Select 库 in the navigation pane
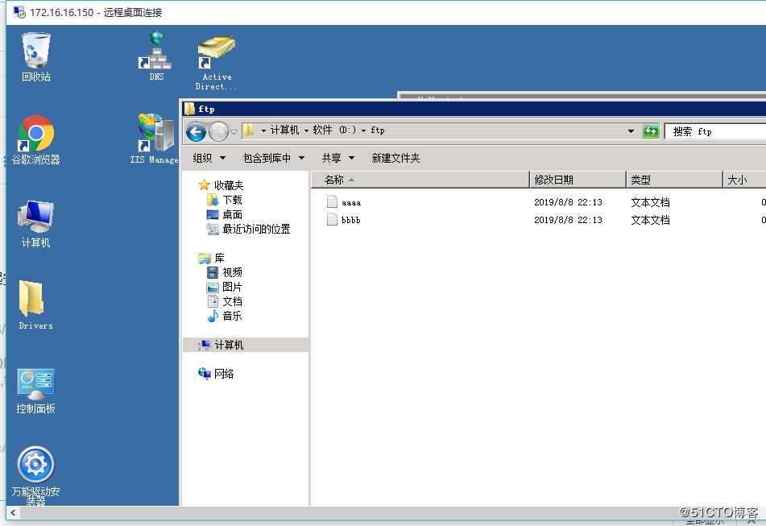 [211, 258]
